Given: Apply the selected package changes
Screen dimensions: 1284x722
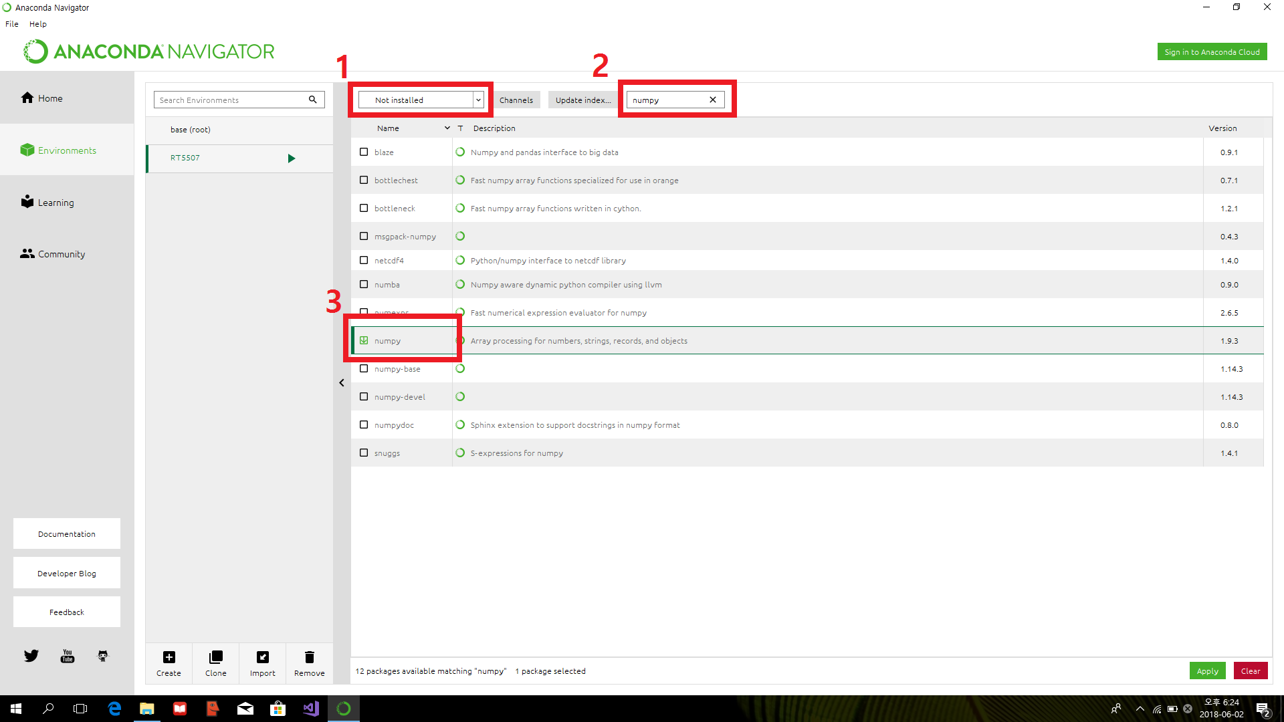Looking at the screenshot, I should 1207,671.
